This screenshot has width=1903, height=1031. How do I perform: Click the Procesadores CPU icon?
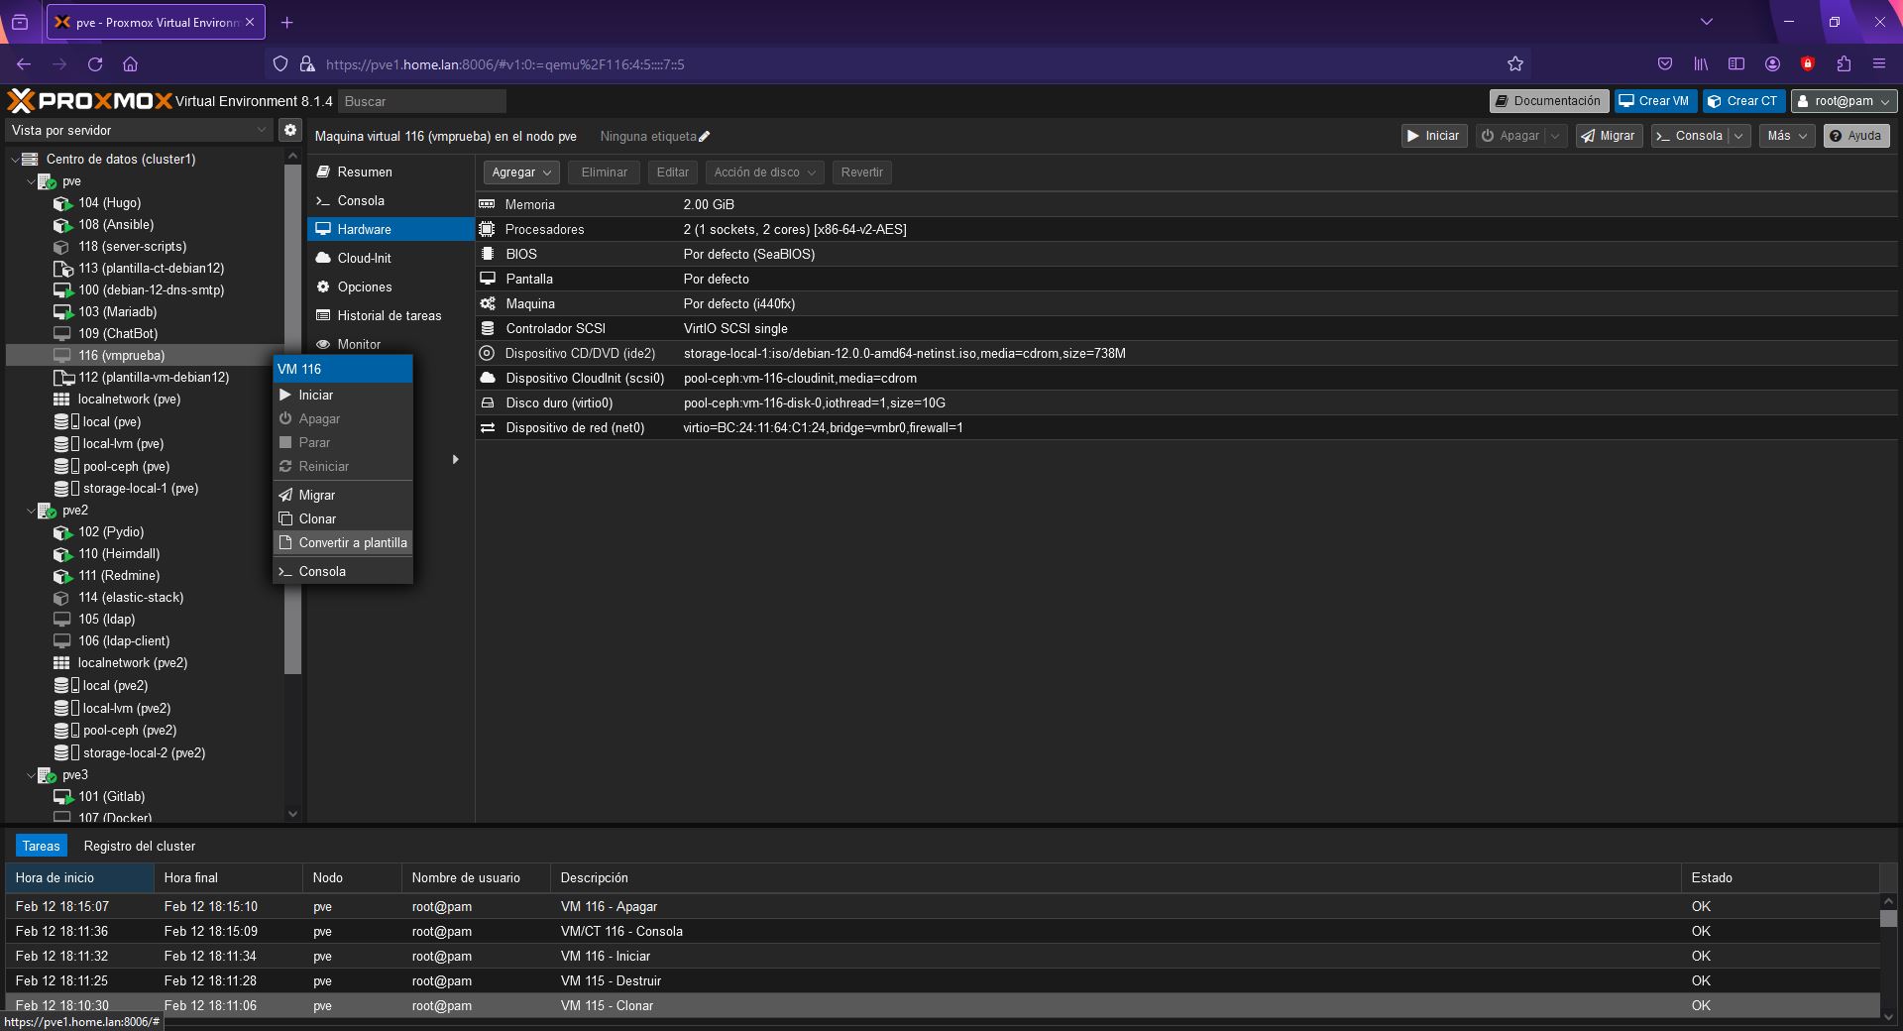(x=487, y=229)
